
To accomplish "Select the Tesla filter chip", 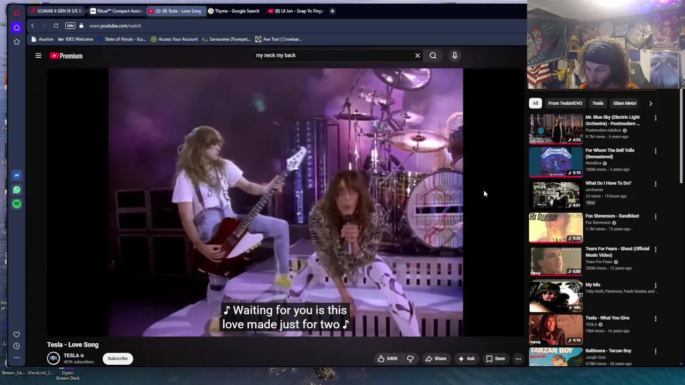I will (598, 103).
